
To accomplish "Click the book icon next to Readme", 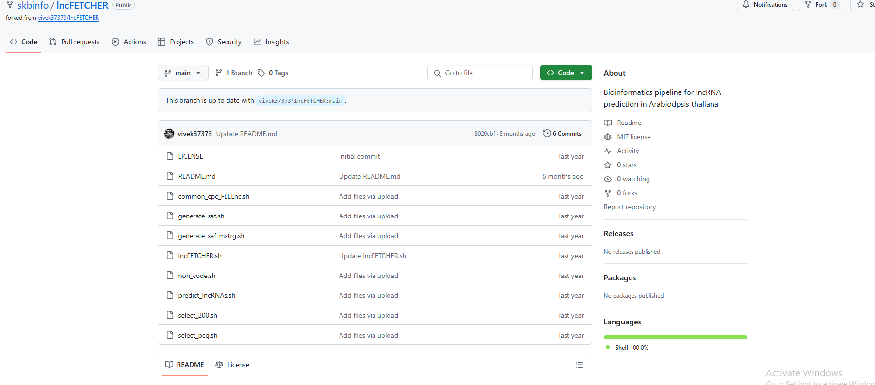I will point(608,123).
